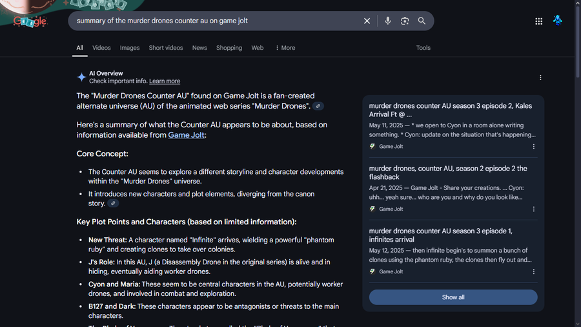
Task: Click Game Jolt icon under Kales Arrival result
Action: 372,147
